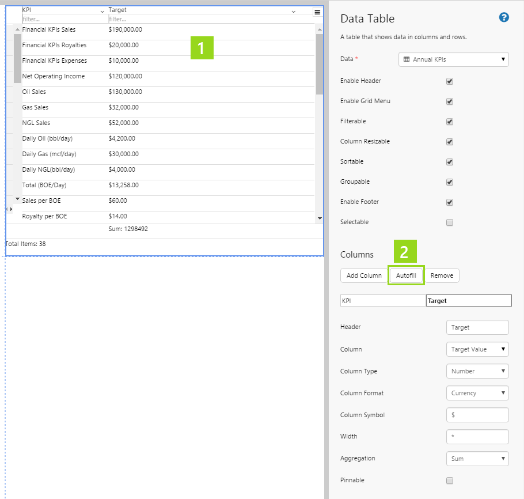Expand the Aggregation dropdown
The height and width of the screenshot is (499, 524).
click(477, 459)
